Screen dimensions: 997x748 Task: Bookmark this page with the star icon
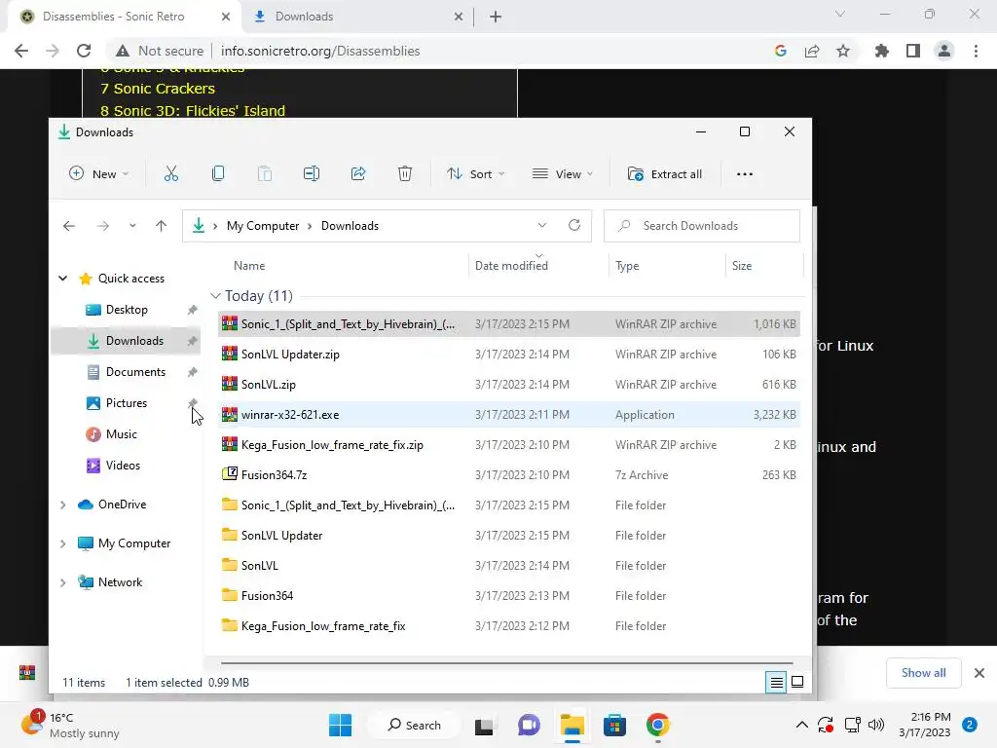(x=843, y=51)
